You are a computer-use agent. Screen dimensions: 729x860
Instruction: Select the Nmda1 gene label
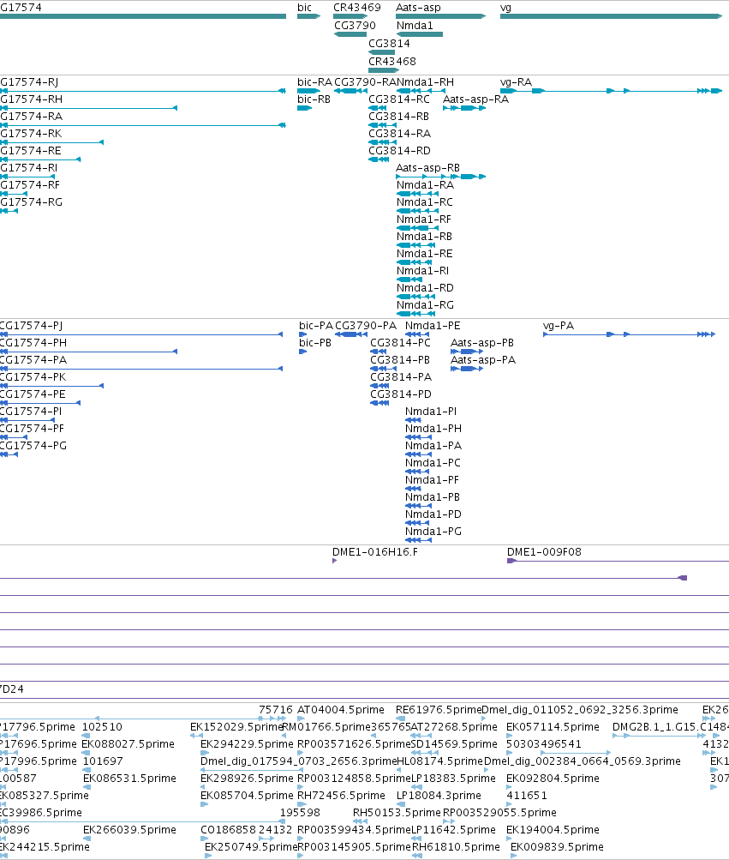[415, 26]
